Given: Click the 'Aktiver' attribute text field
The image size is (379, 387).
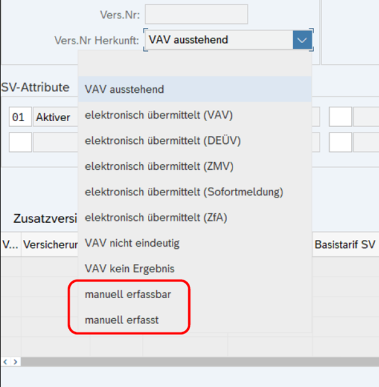Looking at the screenshot, I should [56, 117].
